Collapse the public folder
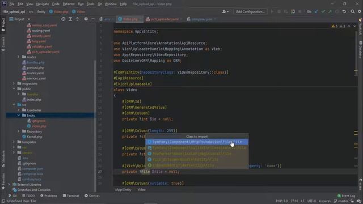 click(14, 89)
